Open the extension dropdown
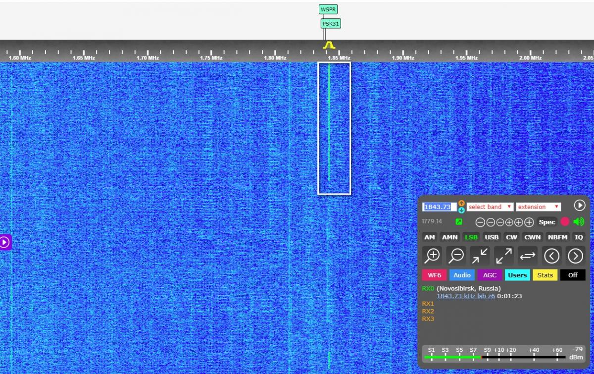Screen dimensions: 594x374 click(x=538, y=207)
